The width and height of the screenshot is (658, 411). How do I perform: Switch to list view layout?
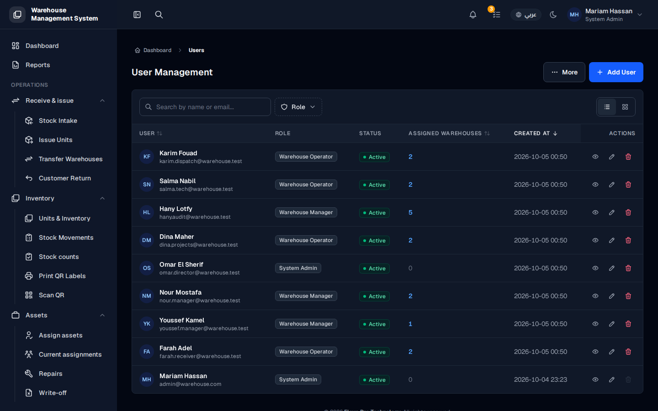[x=607, y=107]
